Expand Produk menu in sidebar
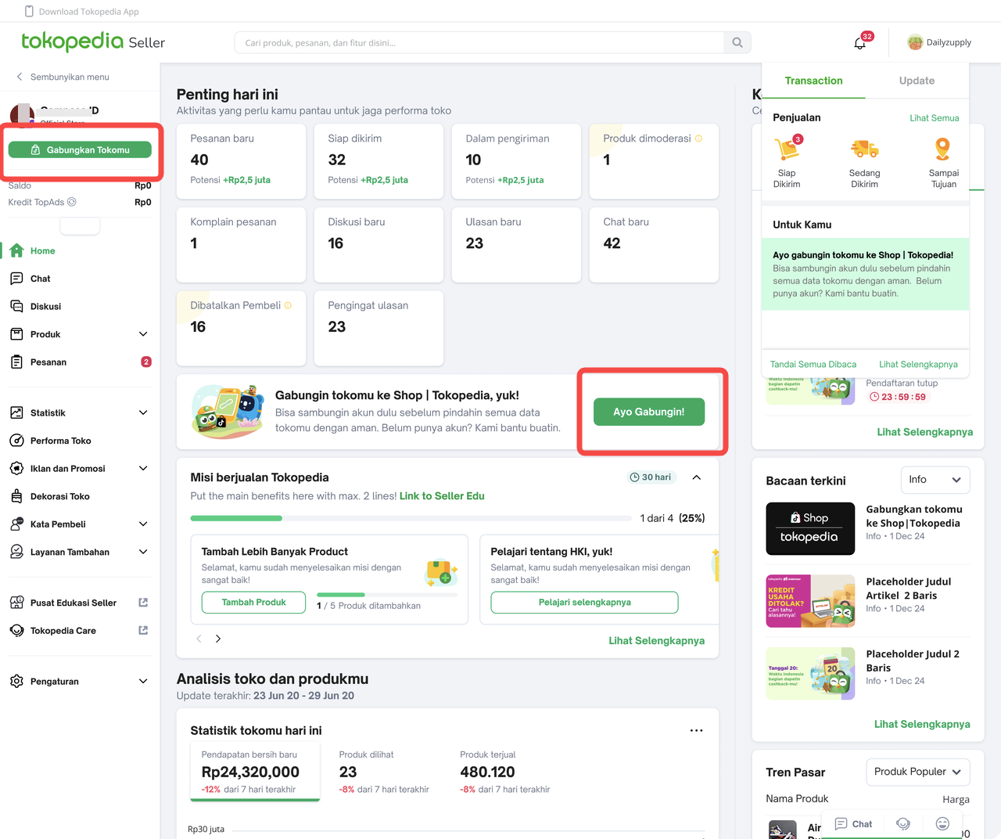Viewport: 1001px width, 839px height. (143, 334)
